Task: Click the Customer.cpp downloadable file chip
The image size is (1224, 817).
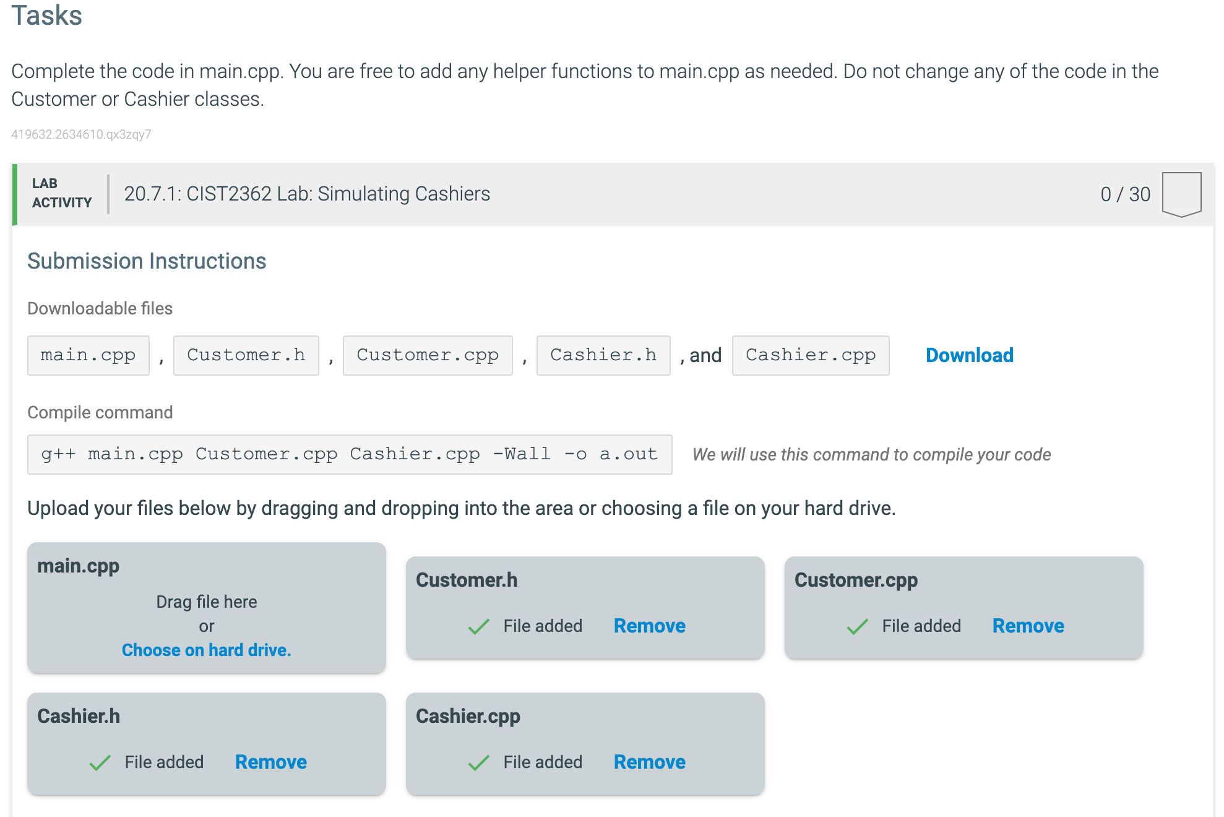Action: coord(428,355)
